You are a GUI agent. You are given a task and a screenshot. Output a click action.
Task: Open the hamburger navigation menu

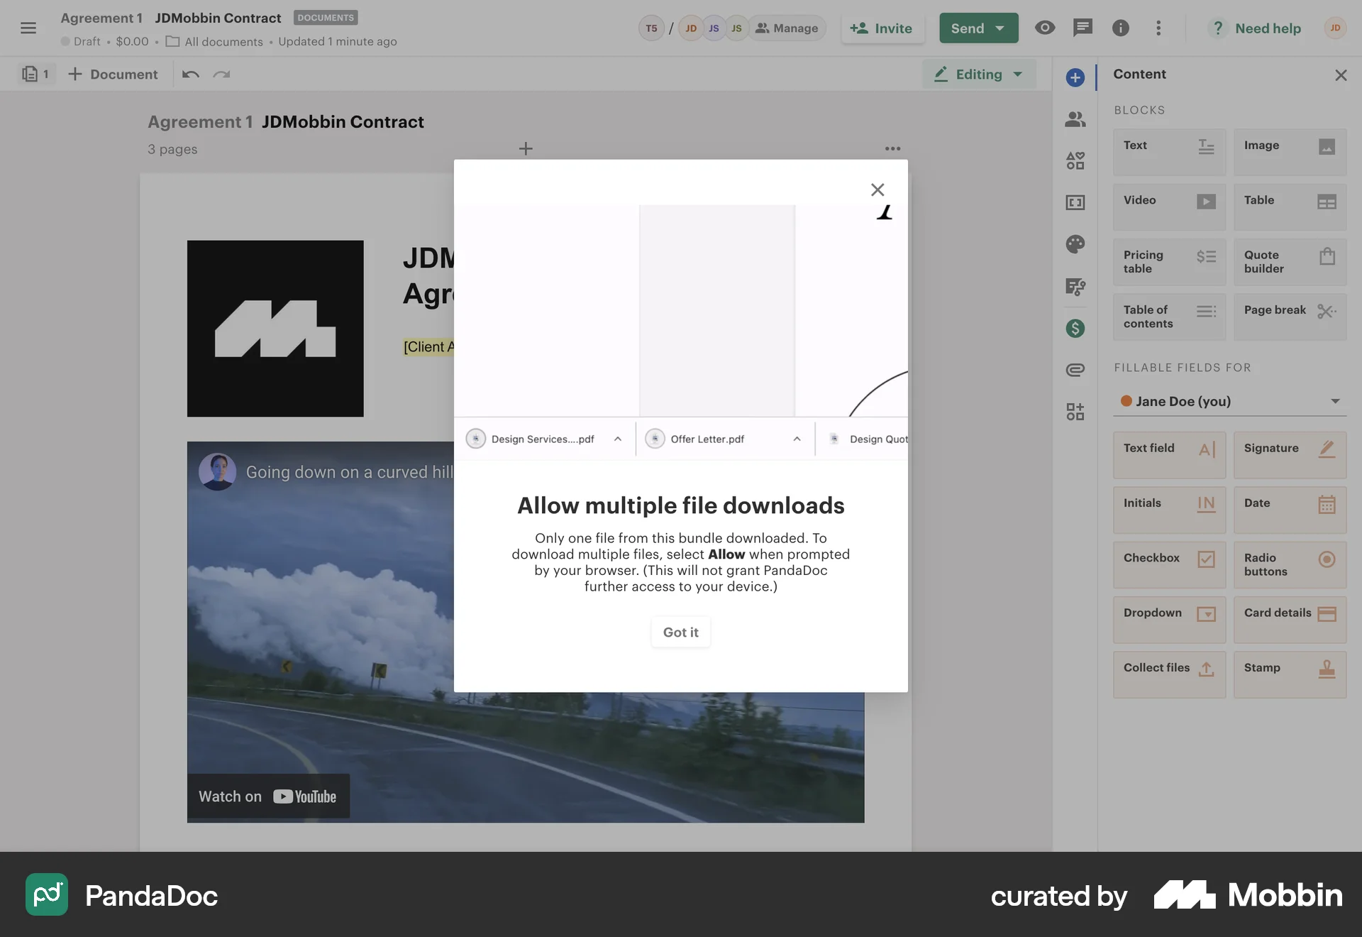tap(29, 28)
